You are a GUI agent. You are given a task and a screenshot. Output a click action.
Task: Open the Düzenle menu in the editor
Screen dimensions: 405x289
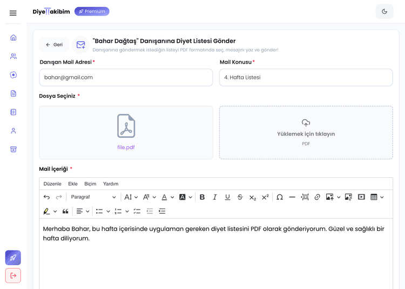(52, 184)
